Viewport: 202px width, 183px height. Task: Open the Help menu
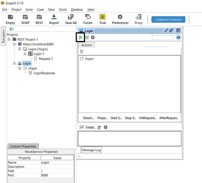pos(91,10)
